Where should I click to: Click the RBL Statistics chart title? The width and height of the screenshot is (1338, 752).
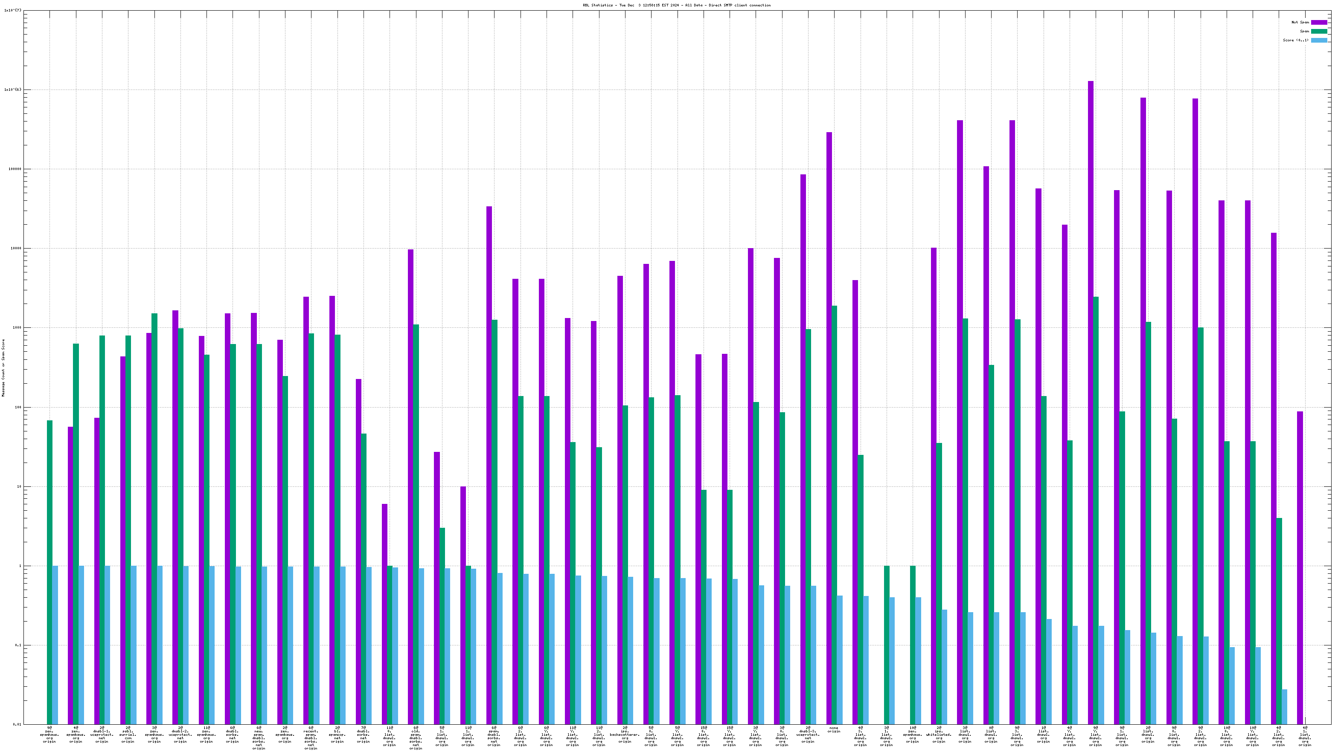pyautogui.click(x=676, y=5)
